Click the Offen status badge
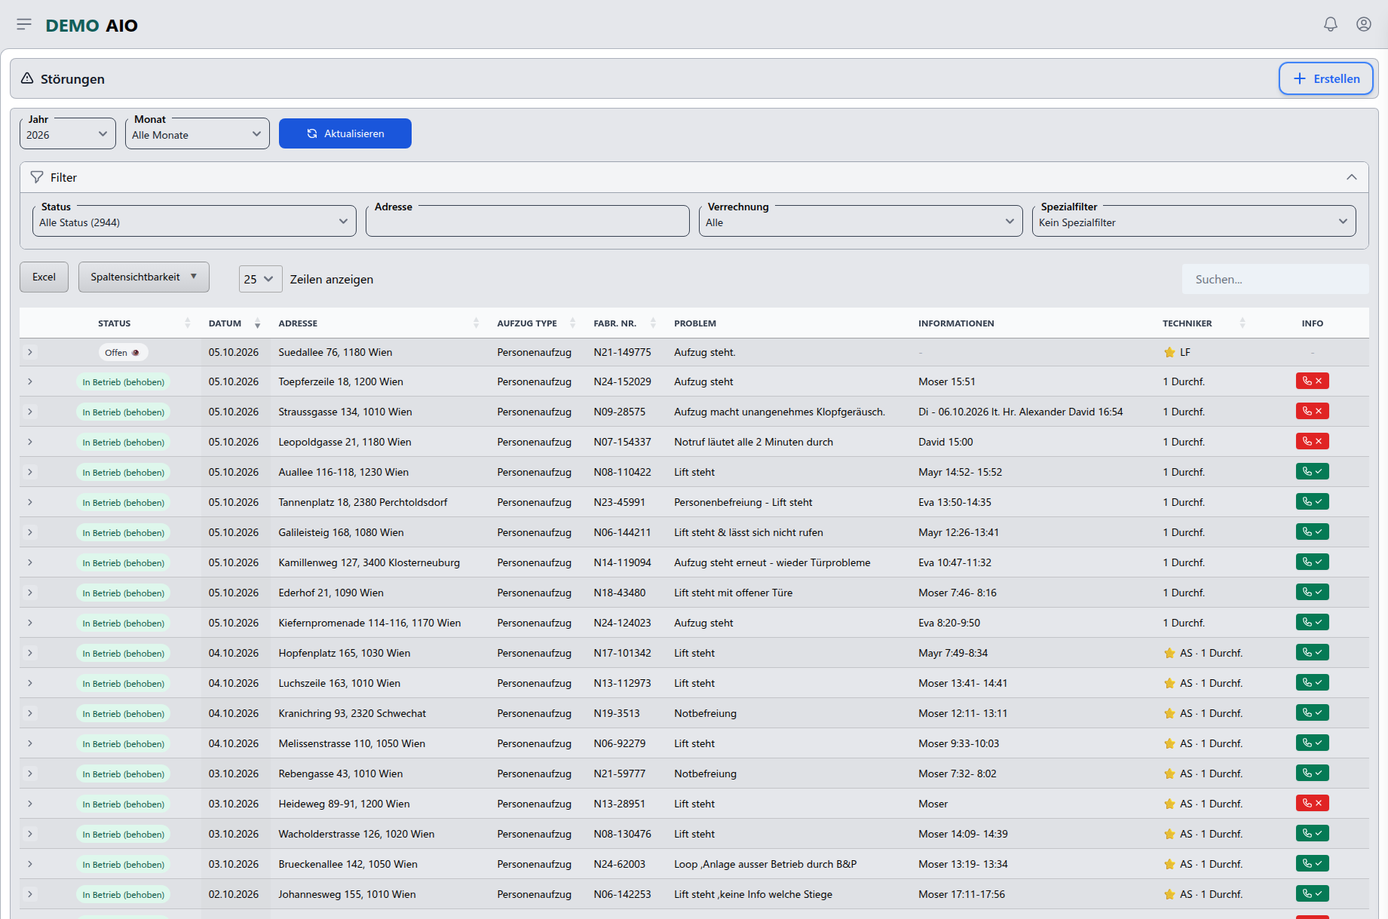 click(x=123, y=352)
